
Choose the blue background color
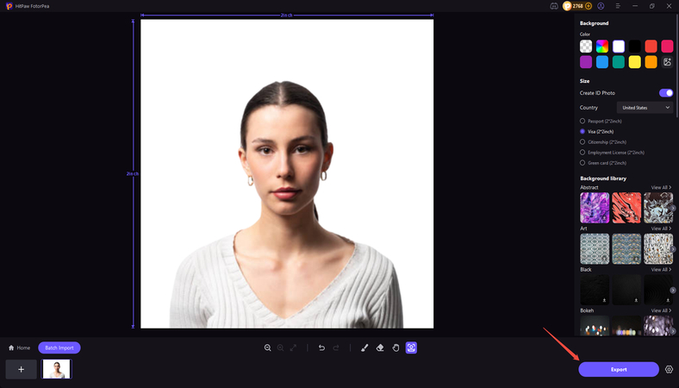tap(602, 62)
